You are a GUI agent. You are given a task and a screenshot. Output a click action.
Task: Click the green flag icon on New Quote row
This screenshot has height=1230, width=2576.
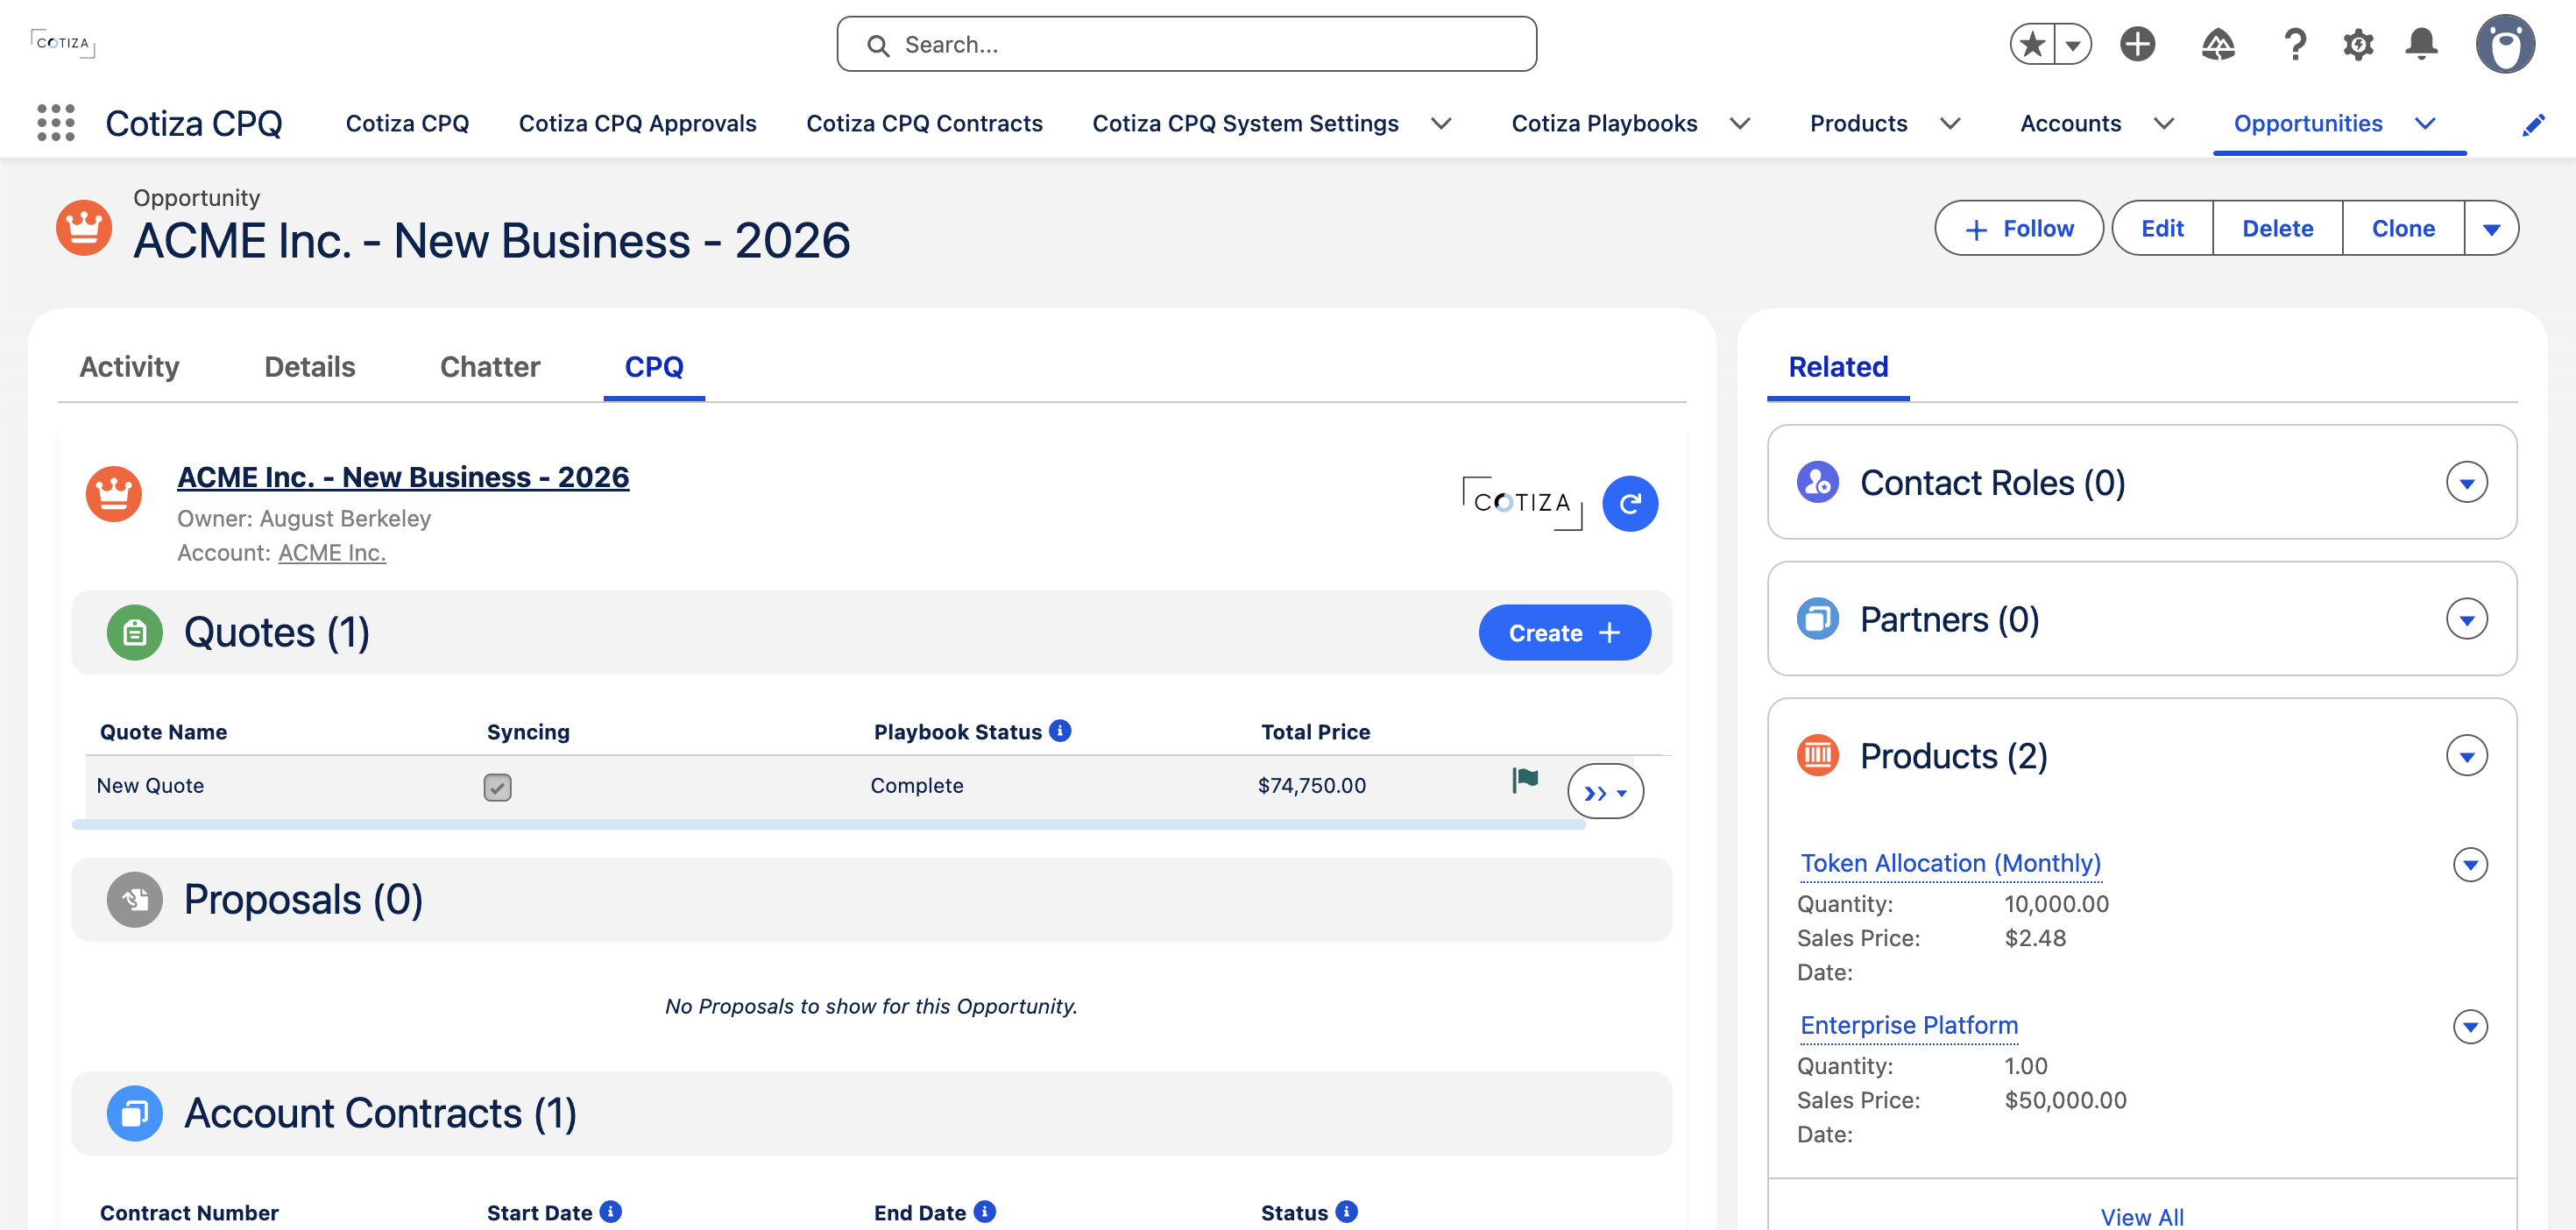[x=1525, y=780]
